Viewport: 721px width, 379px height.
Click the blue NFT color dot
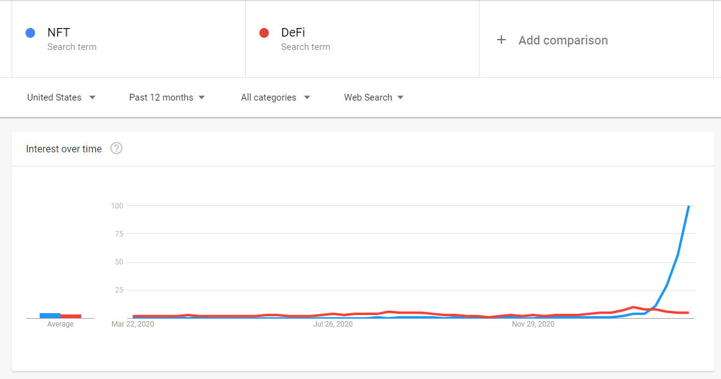[30, 33]
